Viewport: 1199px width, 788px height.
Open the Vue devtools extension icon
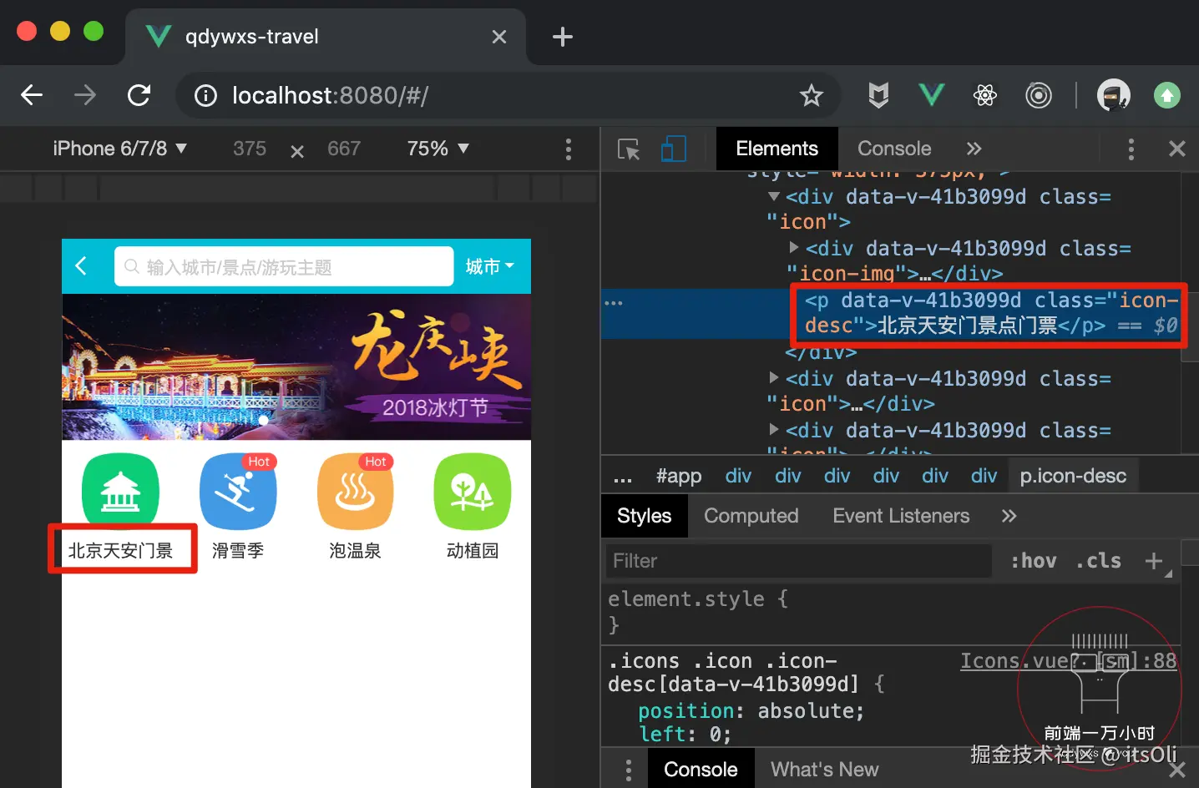coord(931,95)
